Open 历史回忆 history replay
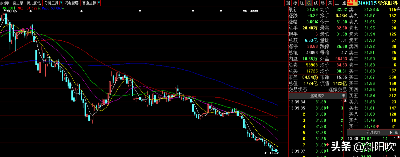 point(34,3)
